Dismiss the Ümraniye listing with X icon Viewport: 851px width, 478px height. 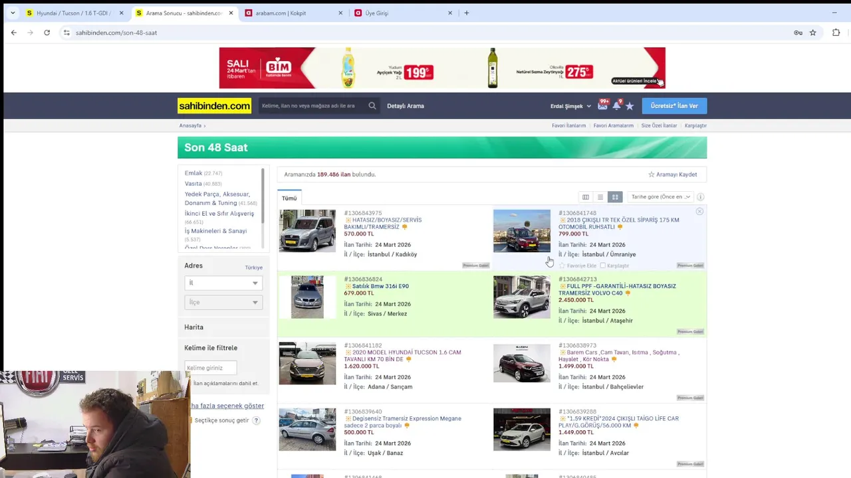(699, 212)
